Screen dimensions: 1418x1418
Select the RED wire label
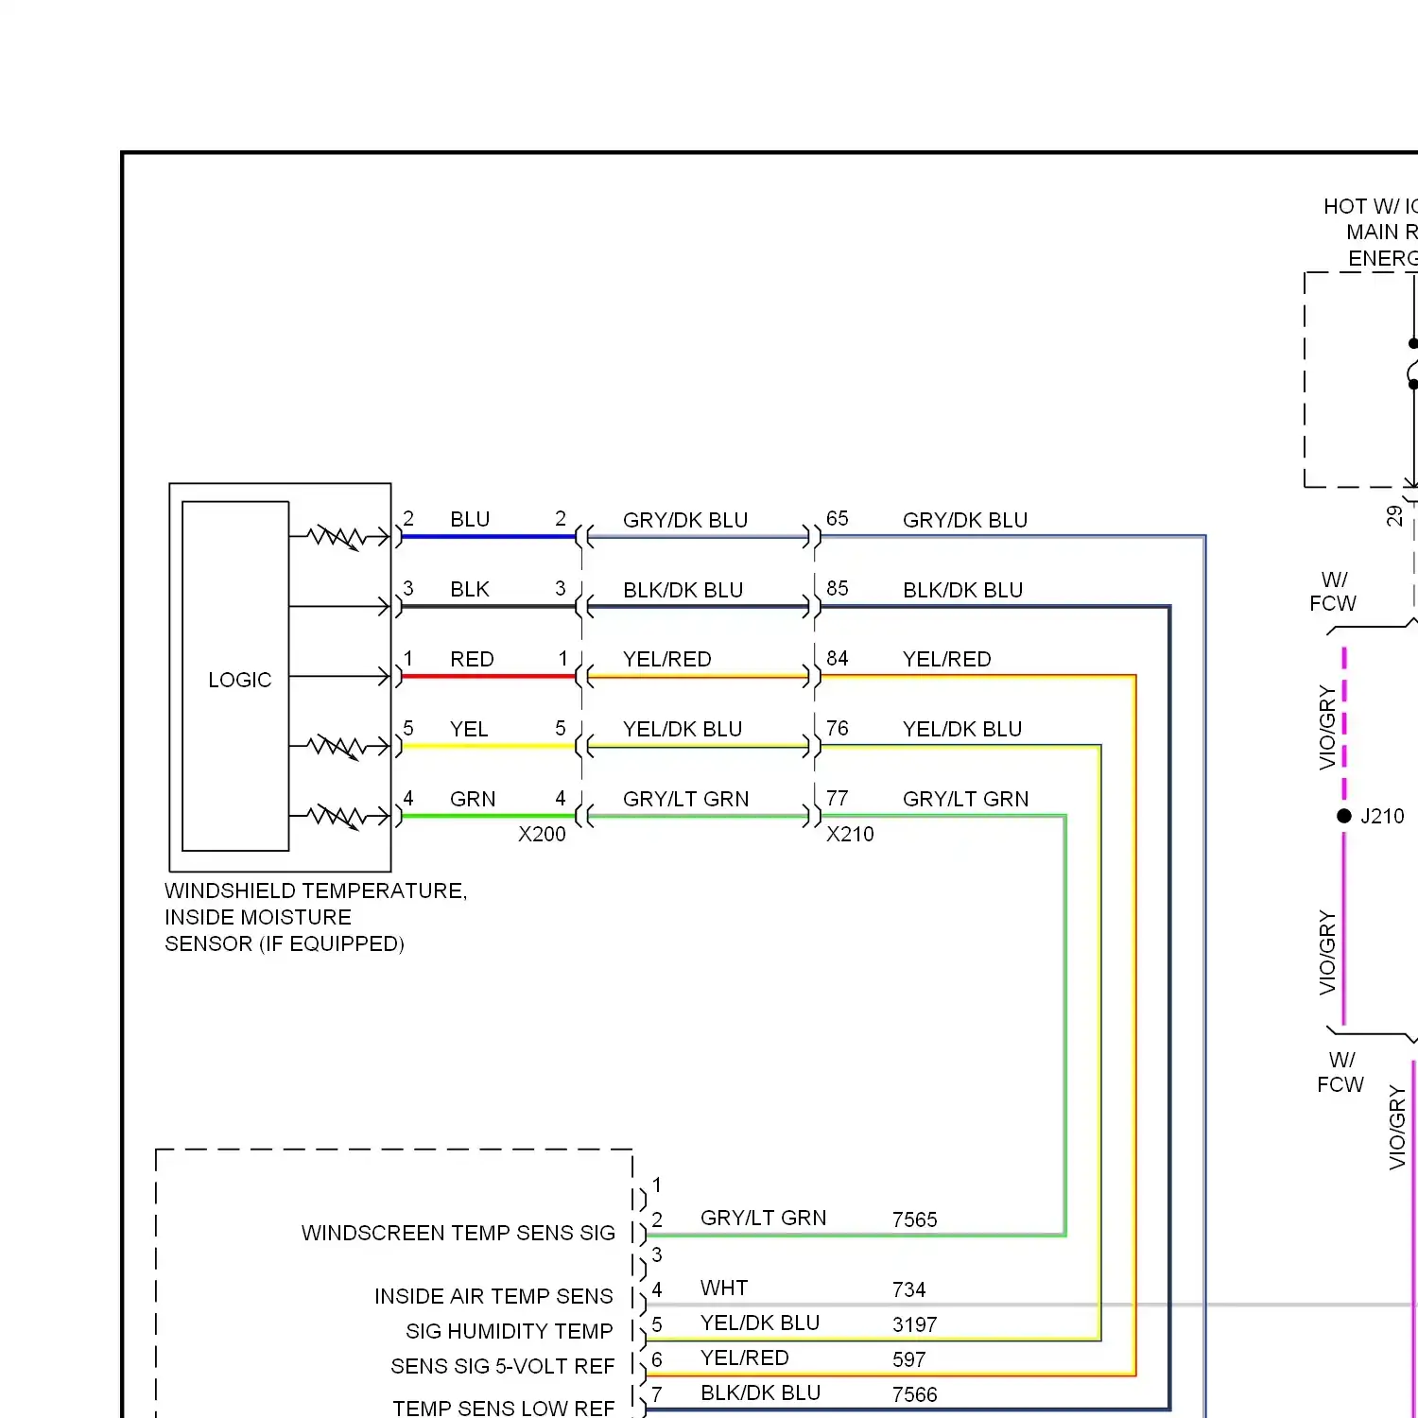pos(472,659)
